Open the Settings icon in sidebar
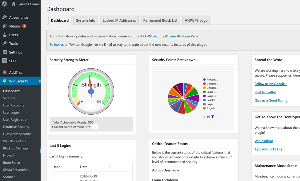The width and height of the screenshot is (300, 181). (5, 52)
